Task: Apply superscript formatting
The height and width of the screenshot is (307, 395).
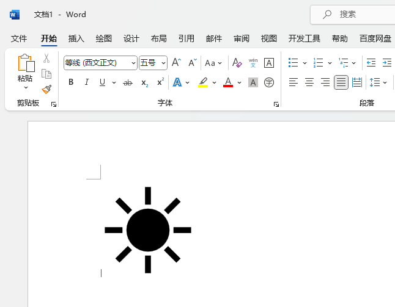Action: [160, 82]
